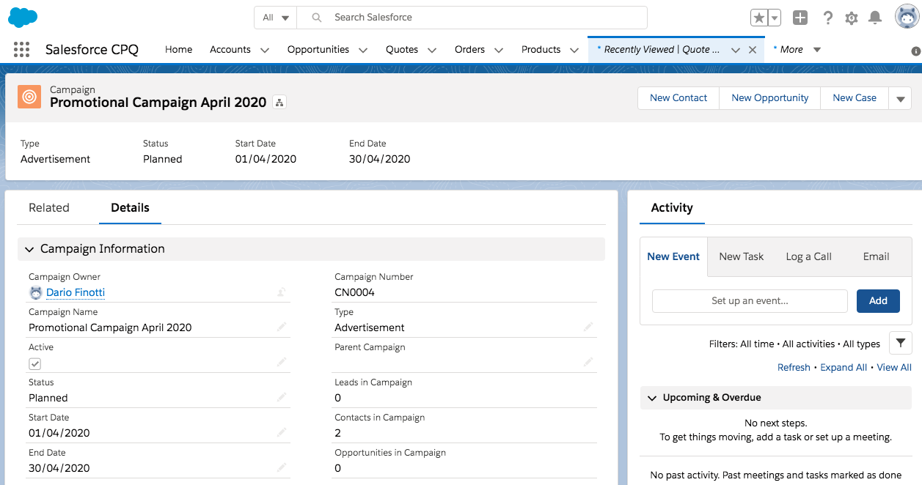View the campaign hierarchy icon
This screenshot has height=485, width=922.
click(279, 103)
